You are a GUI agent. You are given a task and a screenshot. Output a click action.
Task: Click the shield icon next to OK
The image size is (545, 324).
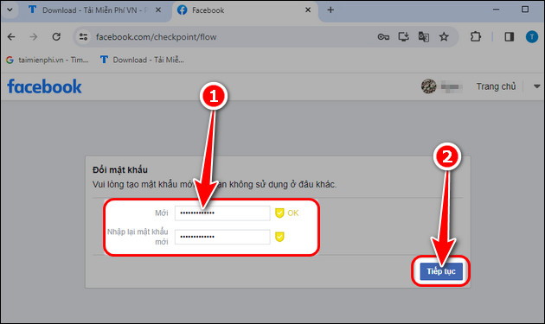[279, 213]
